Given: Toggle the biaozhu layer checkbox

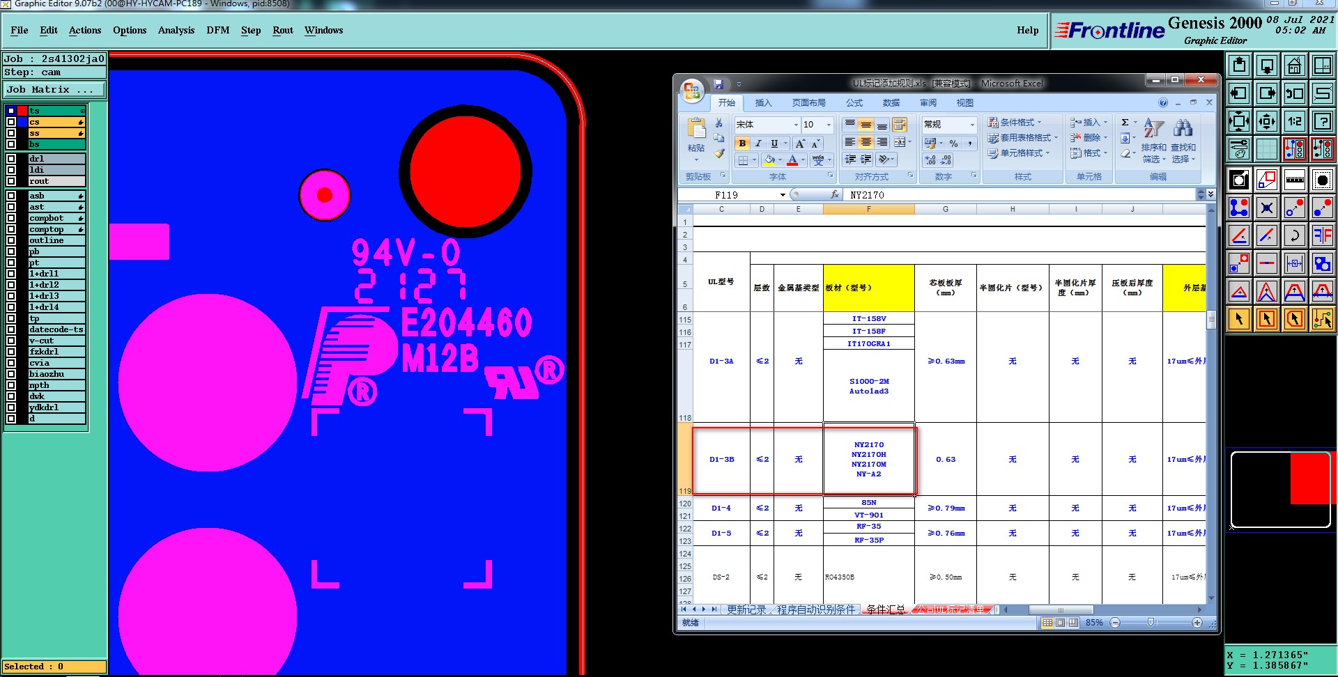Looking at the screenshot, I should (11, 374).
